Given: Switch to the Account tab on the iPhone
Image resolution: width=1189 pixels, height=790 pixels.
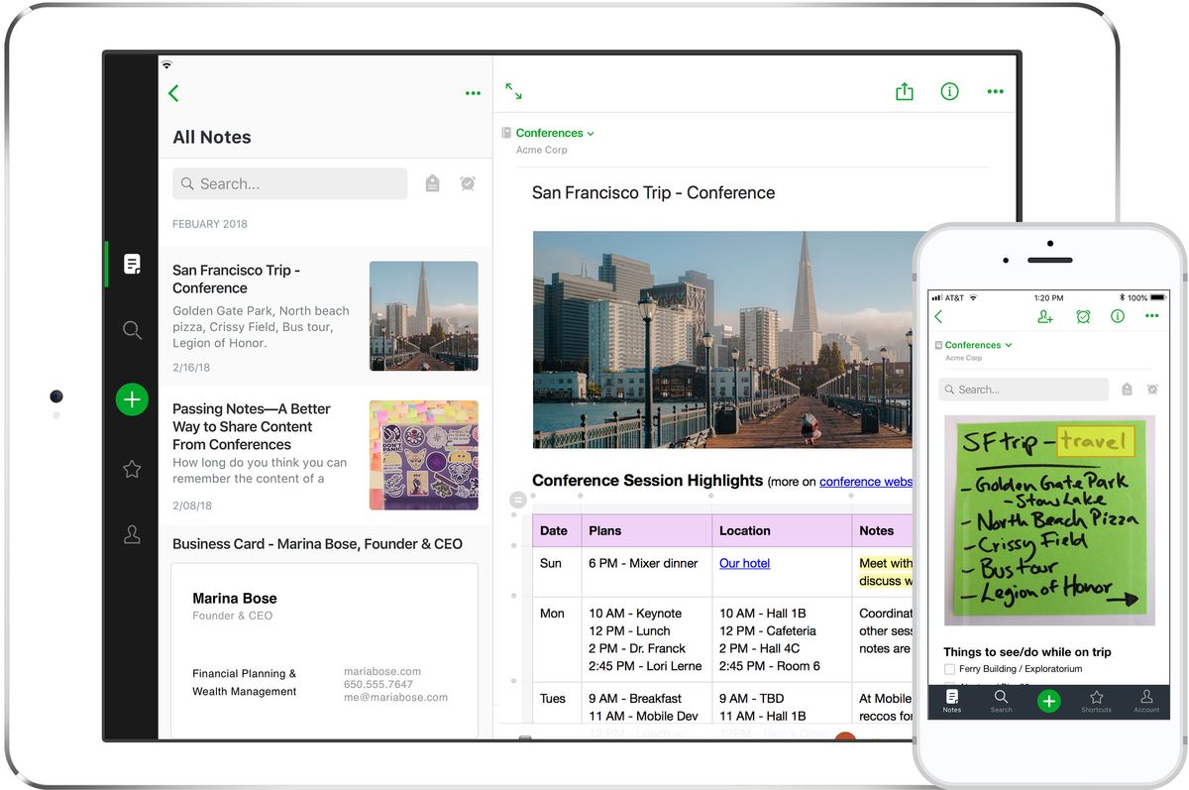Looking at the screenshot, I should pyautogui.click(x=1145, y=702).
